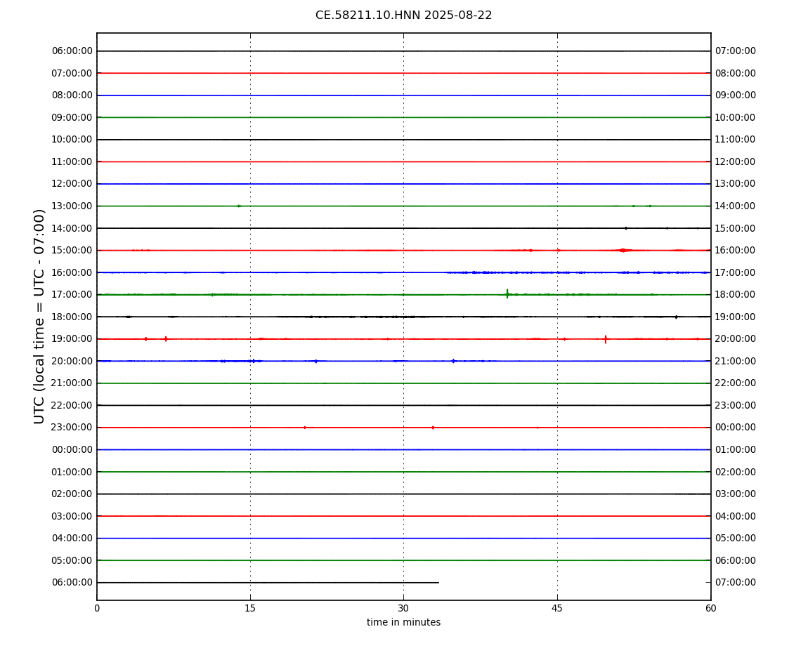Click the x-axis label 'time in minutes'
The height and width of the screenshot is (667, 808).
403,622
